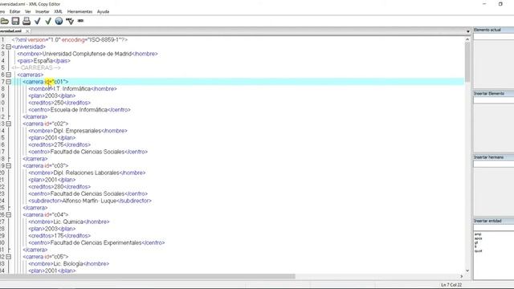Select the apos entity in the list
This screenshot has height=289, width=514.
479,238
